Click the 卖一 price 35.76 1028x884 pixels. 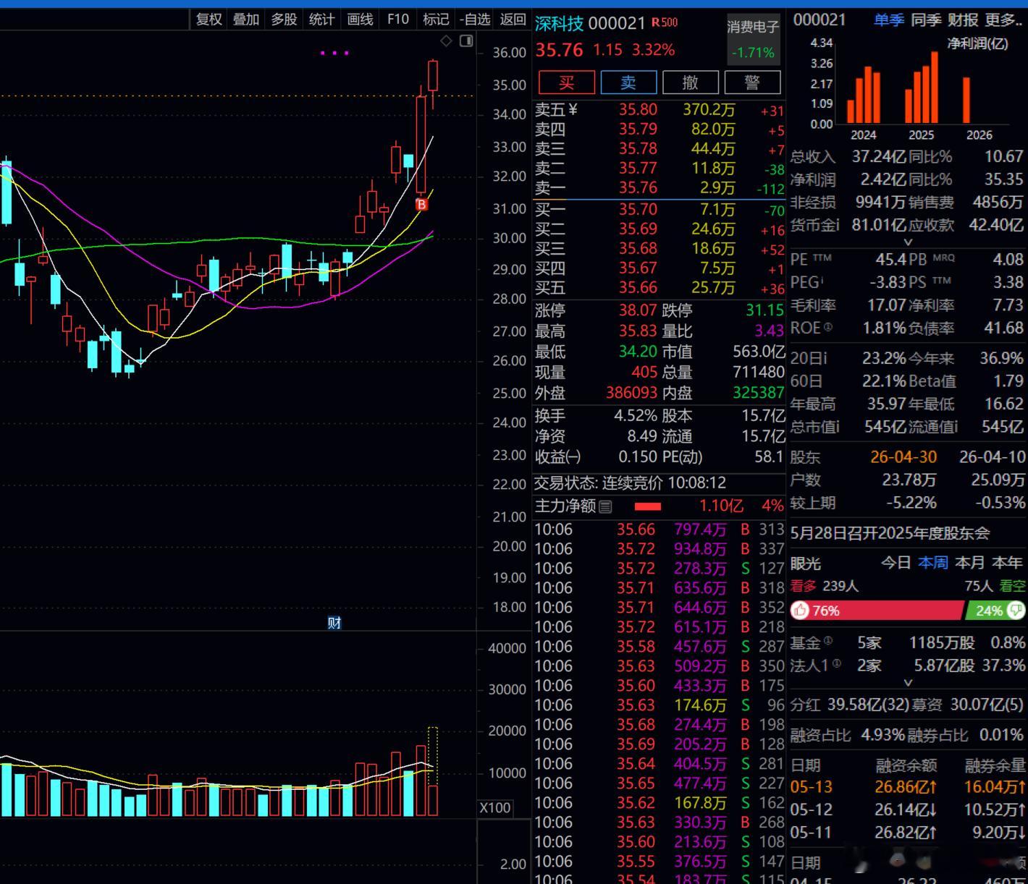coord(638,188)
